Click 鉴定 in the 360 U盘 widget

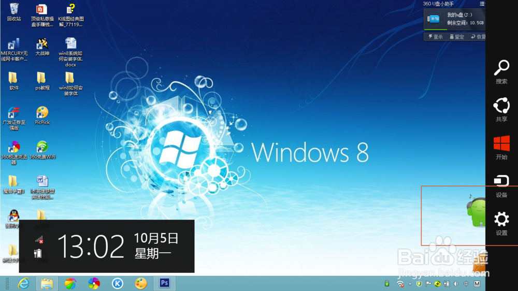[457, 37]
